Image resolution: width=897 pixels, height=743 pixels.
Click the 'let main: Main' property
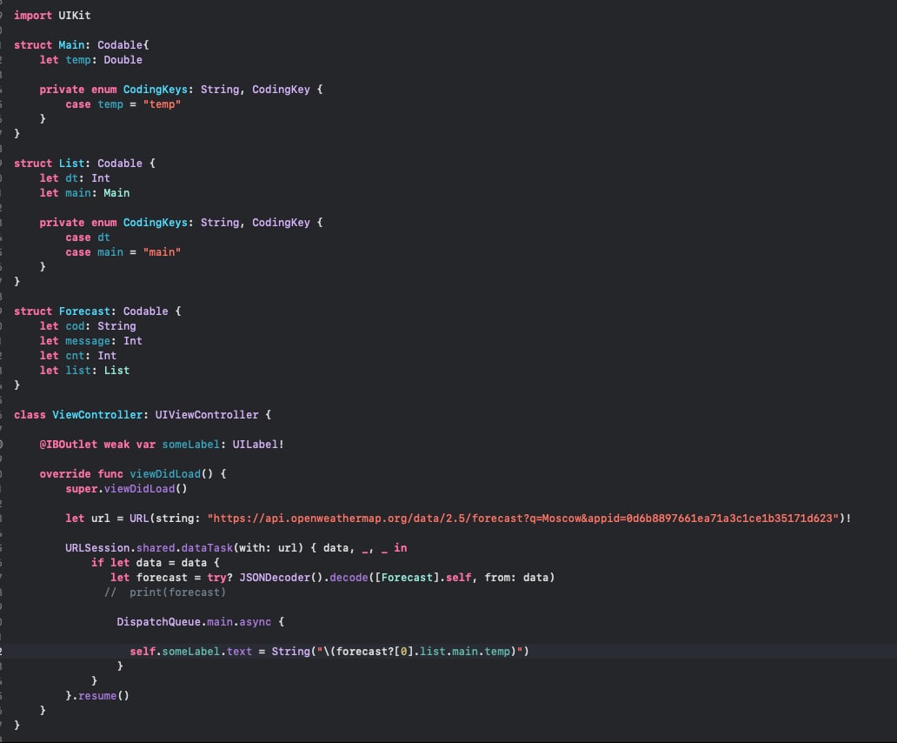tap(84, 193)
